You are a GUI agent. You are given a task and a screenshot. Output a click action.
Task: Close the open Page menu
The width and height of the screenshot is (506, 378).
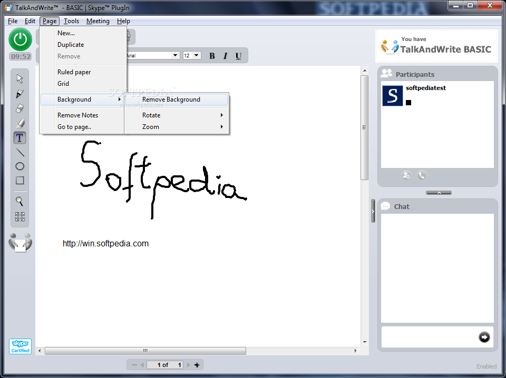click(x=50, y=21)
